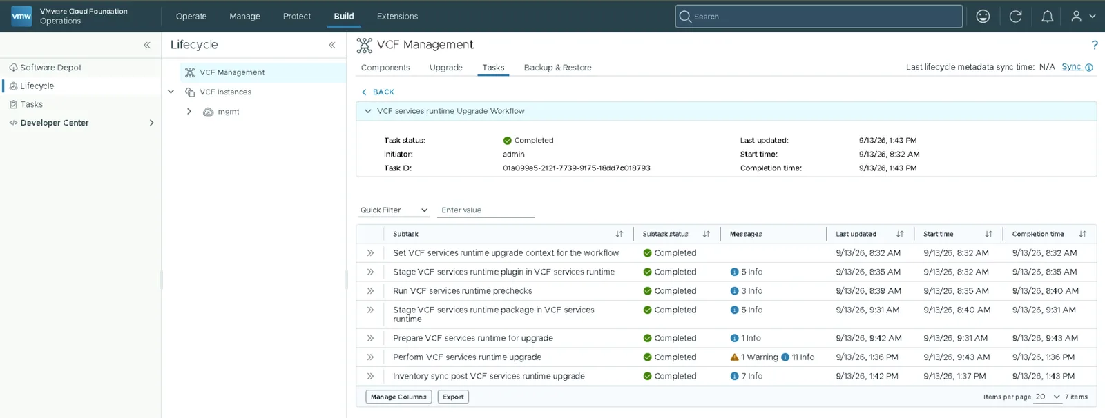Click the Manage Columns button
Image resolution: width=1105 pixels, height=418 pixels.
398,397
